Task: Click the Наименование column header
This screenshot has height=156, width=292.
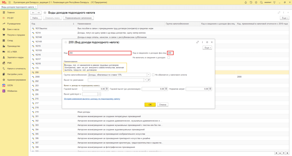Action: [x=120, y=24]
